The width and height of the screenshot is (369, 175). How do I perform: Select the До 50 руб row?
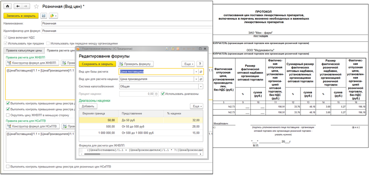pos(141,120)
